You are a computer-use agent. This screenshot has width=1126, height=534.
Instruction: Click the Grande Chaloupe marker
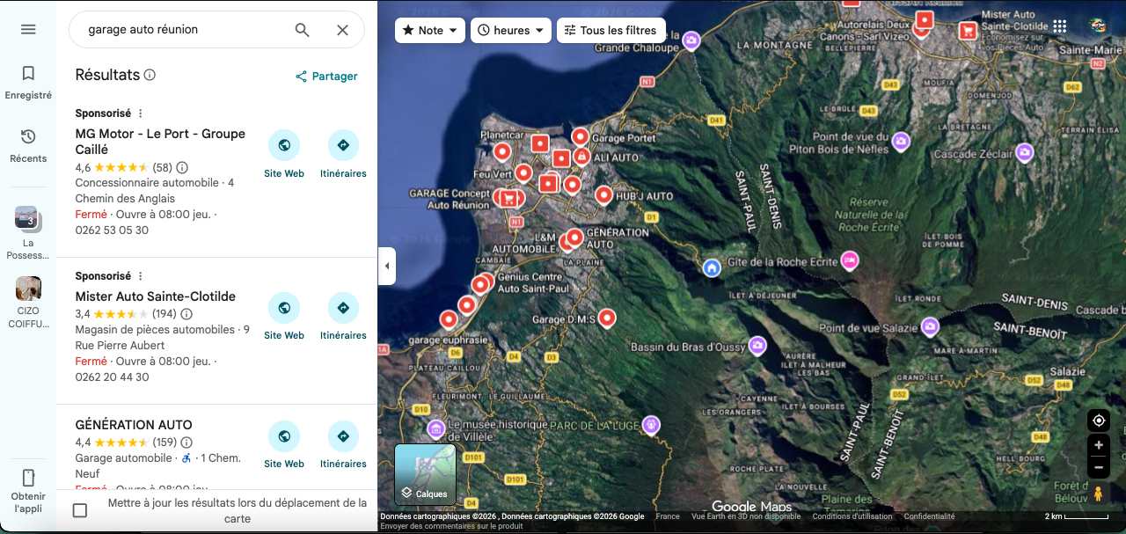(691, 40)
